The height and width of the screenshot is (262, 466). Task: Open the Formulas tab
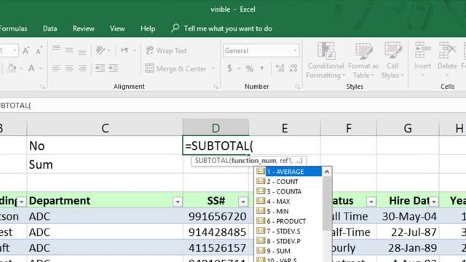click(x=13, y=28)
